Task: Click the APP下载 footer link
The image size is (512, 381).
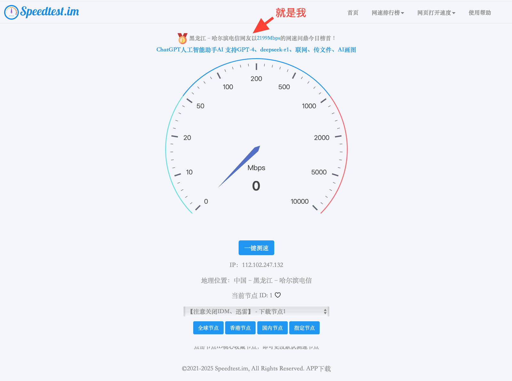Action: point(318,369)
